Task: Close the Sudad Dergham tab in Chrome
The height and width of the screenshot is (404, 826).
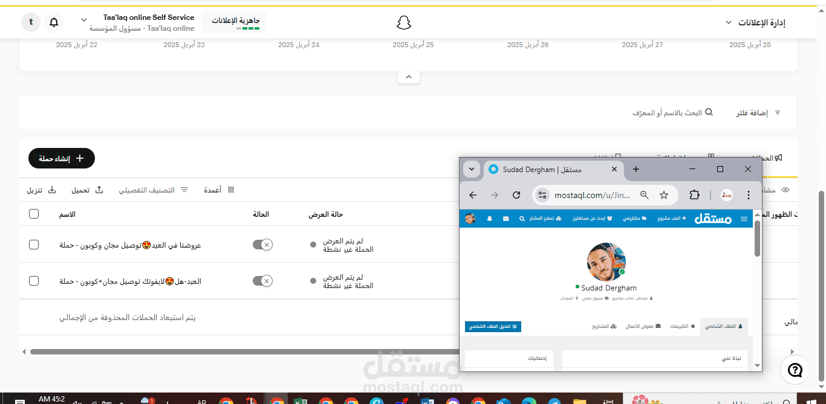Action: 614,169
